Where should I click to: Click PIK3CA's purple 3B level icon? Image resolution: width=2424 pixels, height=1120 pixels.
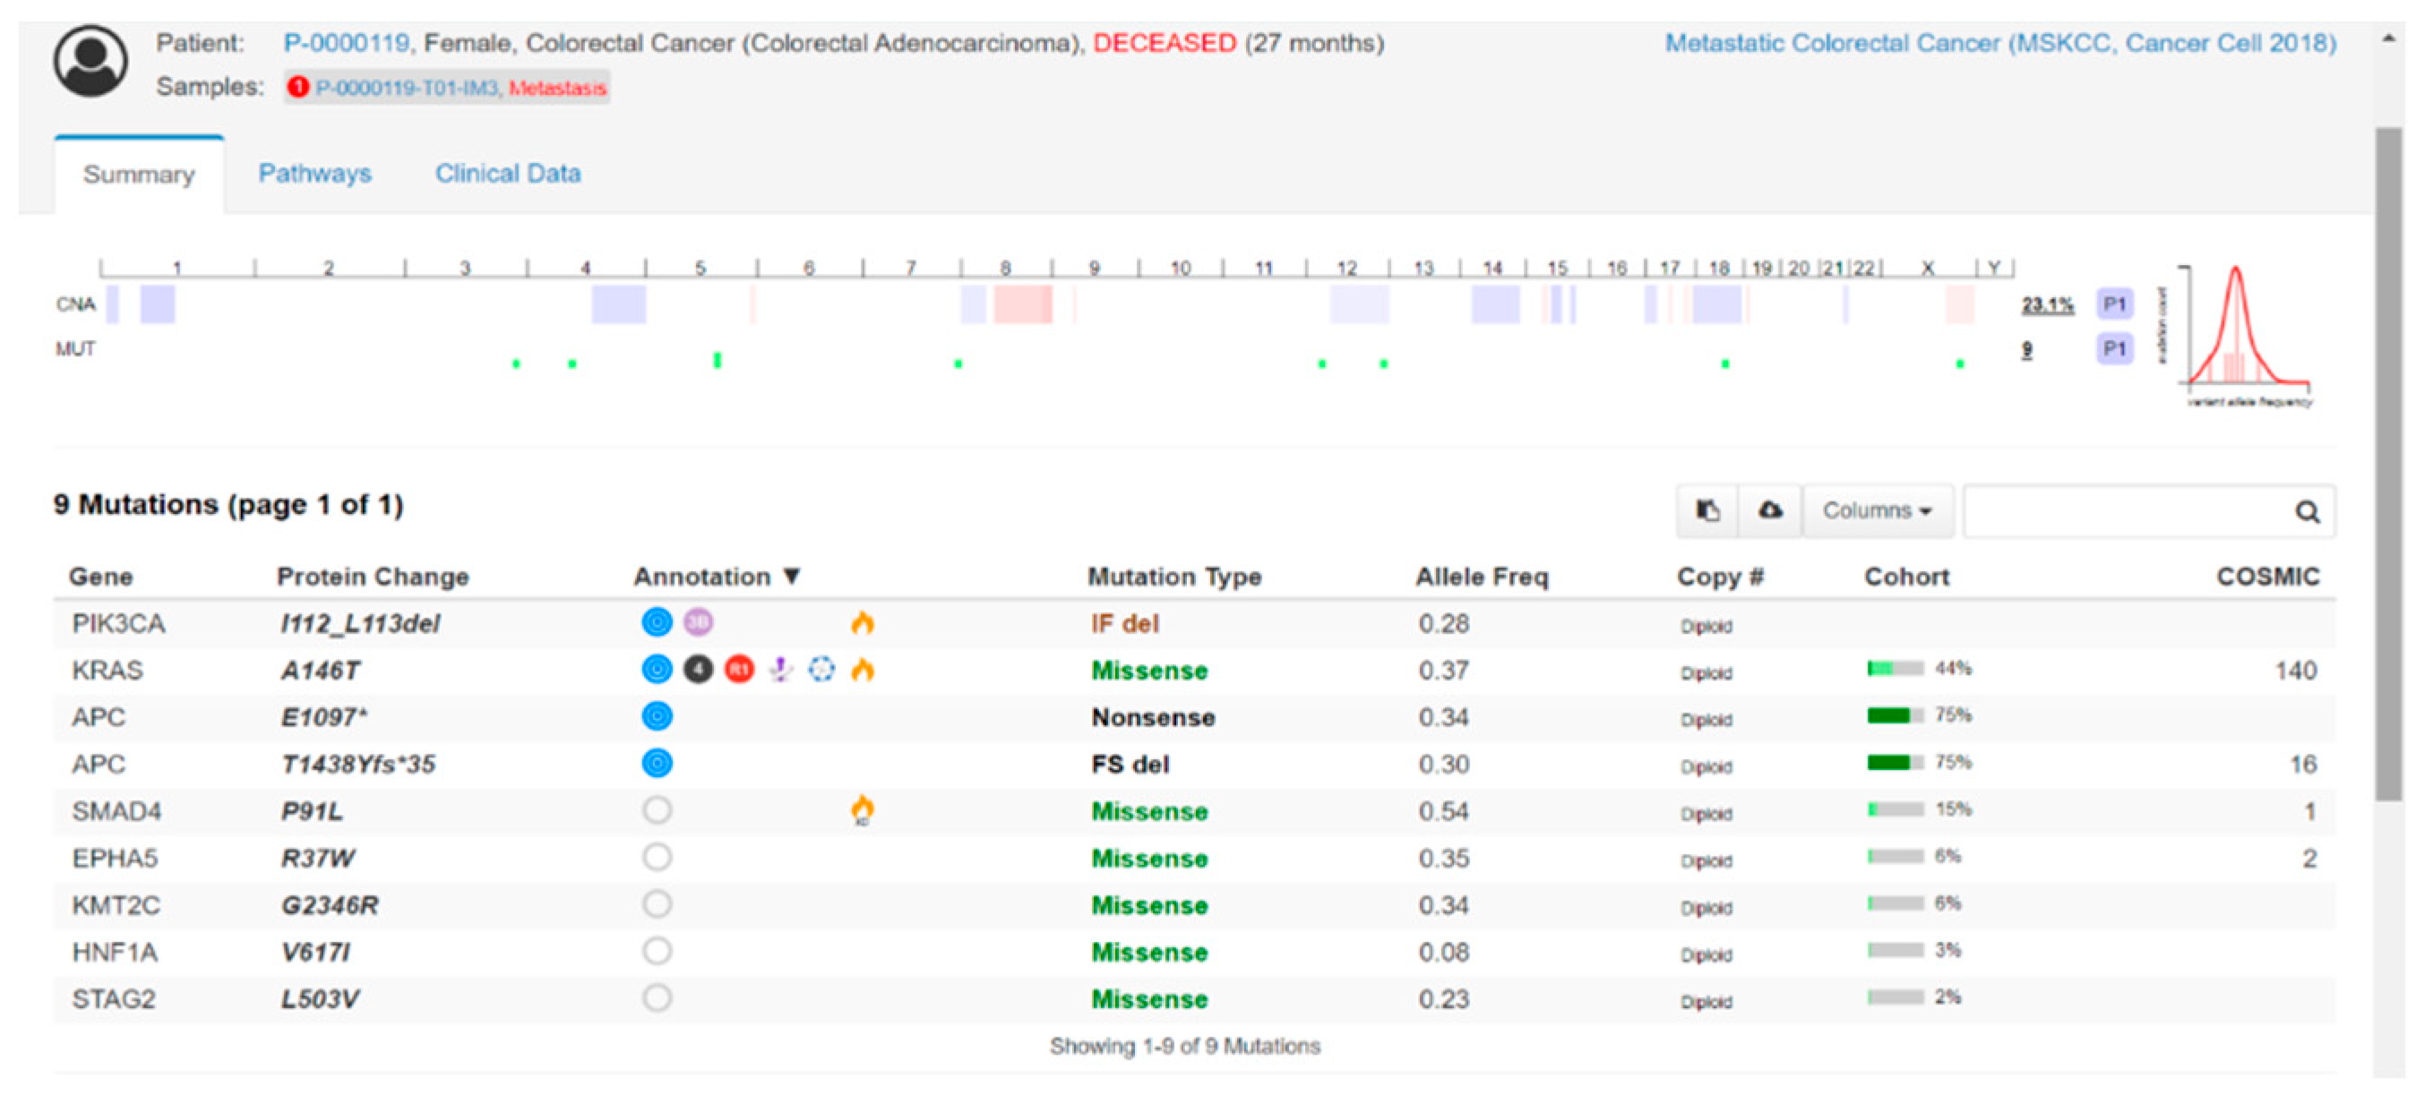pos(698,622)
